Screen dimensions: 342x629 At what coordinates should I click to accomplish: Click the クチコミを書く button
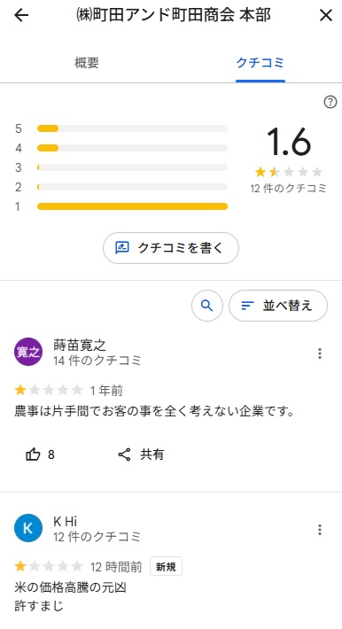(171, 248)
